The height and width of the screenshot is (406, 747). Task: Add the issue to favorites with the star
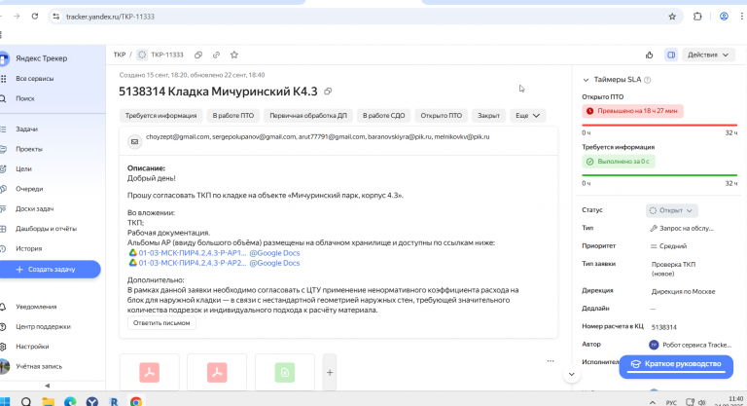(233, 55)
